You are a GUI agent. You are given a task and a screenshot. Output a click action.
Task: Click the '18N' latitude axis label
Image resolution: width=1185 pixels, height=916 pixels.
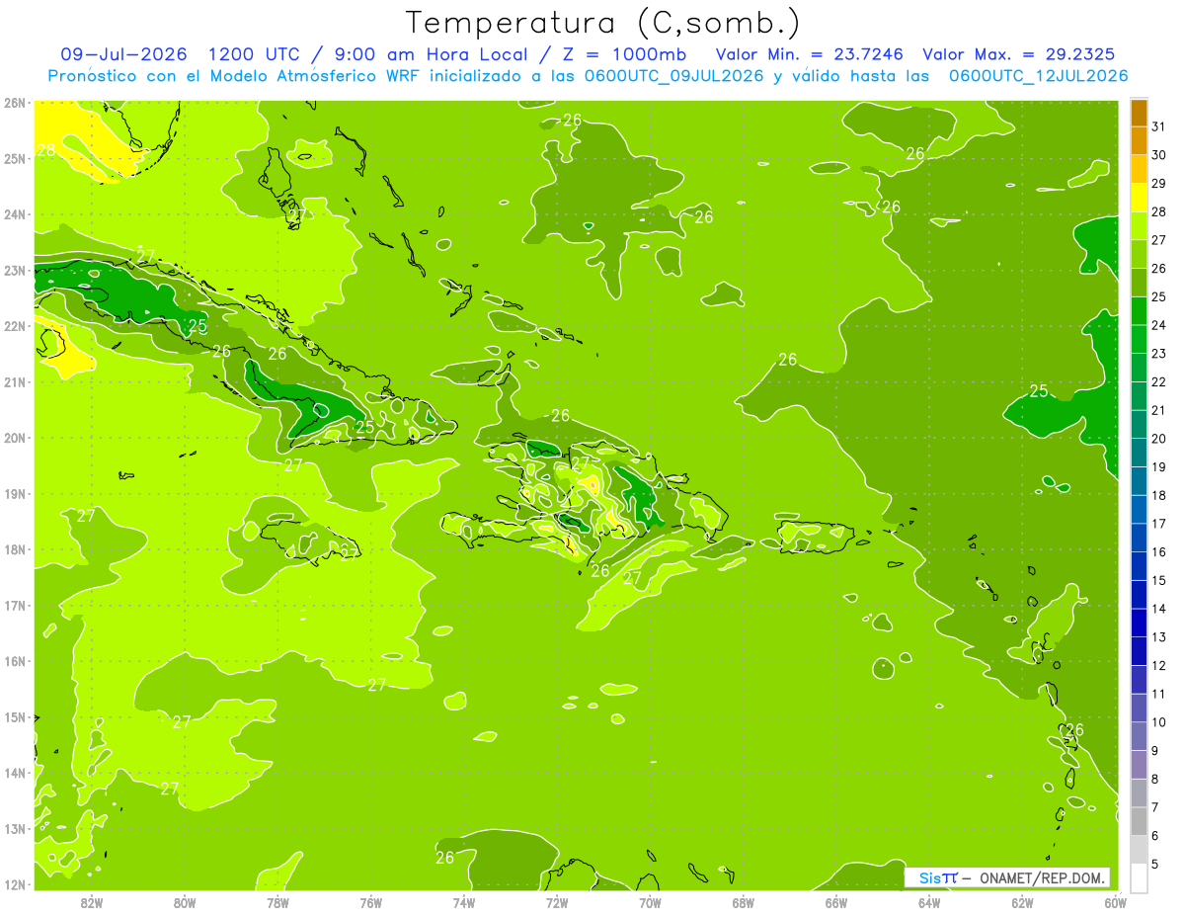coord(14,549)
